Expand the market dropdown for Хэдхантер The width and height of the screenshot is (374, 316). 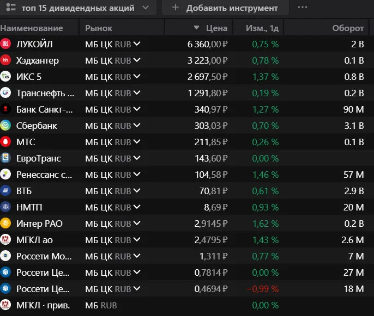[137, 60]
